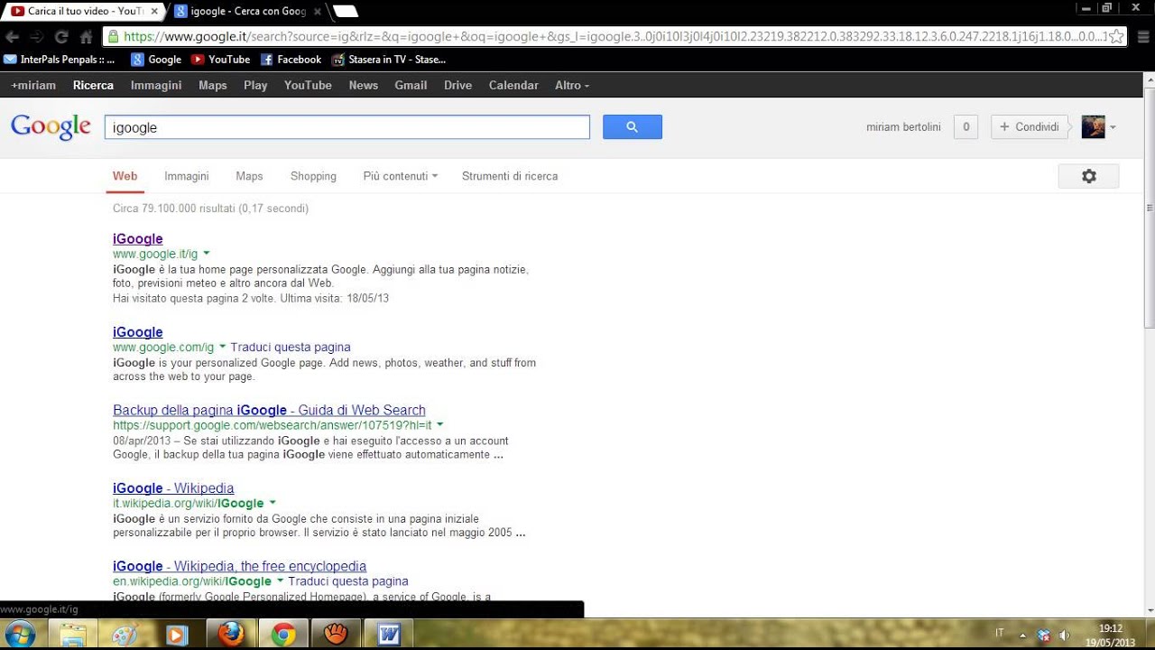Bookmark page with the star icon

(1116, 37)
